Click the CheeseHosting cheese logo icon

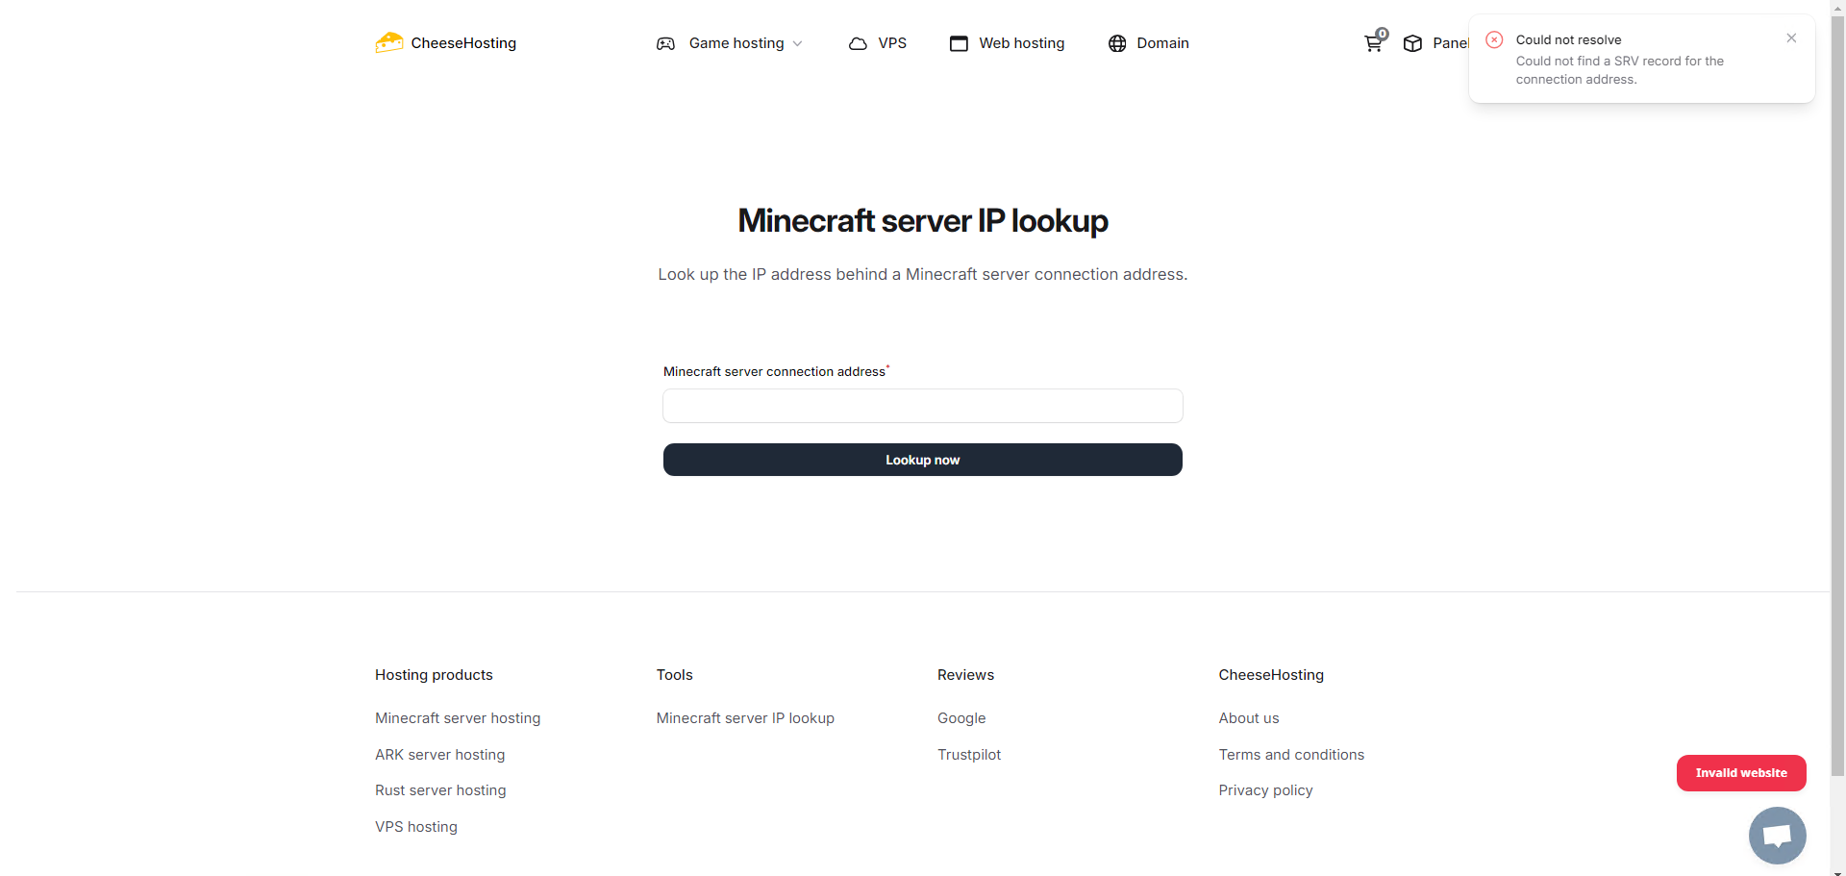coord(389,42)
